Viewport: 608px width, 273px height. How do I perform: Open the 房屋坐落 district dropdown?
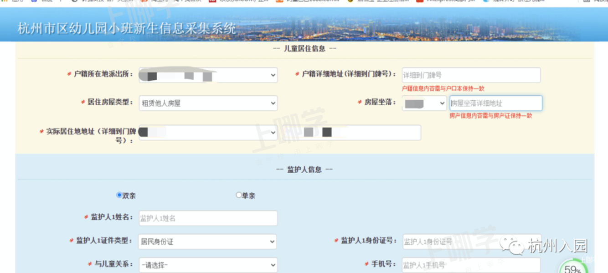click(x=424, y=103)
